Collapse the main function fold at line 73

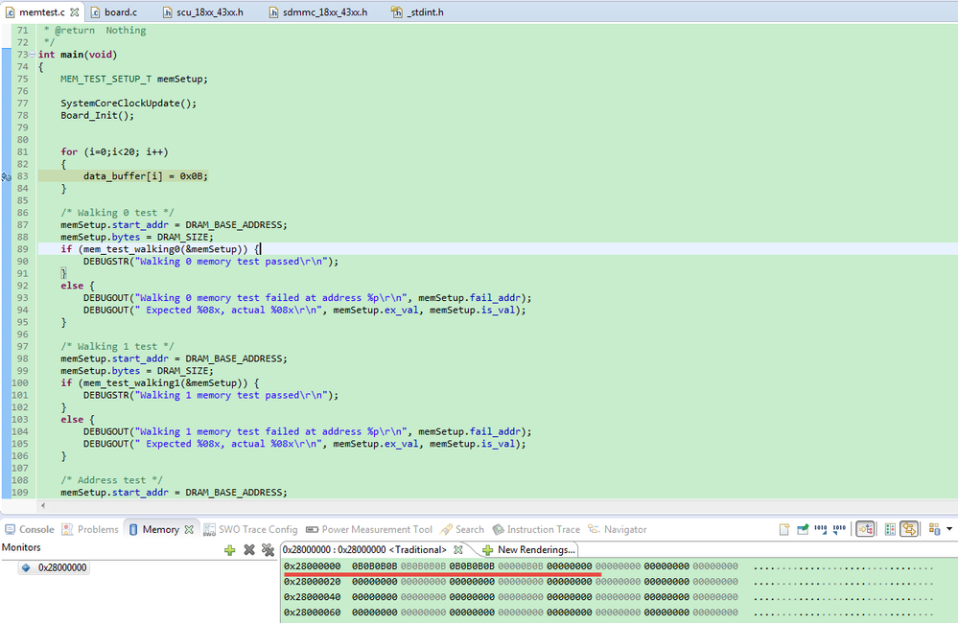(33, 55)
